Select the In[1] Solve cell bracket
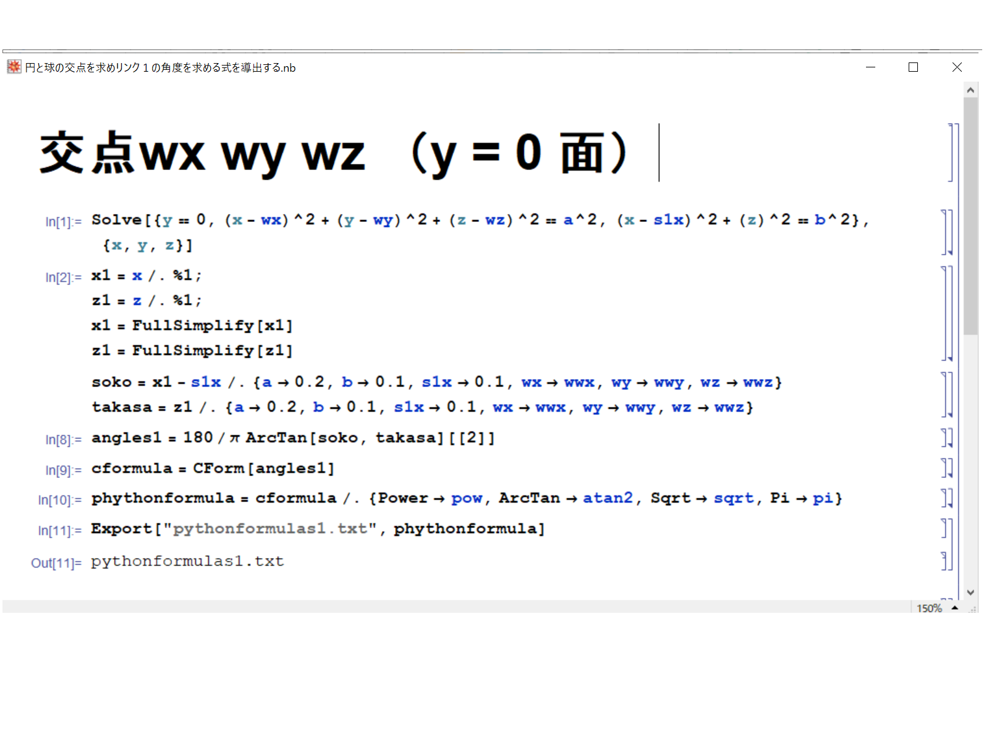Viewport: 989px width, 742px height. click(x=948, y=232)
